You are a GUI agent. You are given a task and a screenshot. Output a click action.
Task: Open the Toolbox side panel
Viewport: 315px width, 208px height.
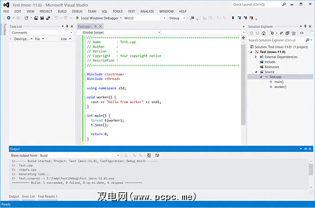pyautogui.click(x=4, y=33)
